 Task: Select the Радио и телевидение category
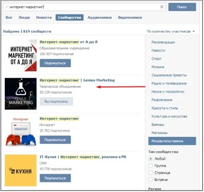169,84
